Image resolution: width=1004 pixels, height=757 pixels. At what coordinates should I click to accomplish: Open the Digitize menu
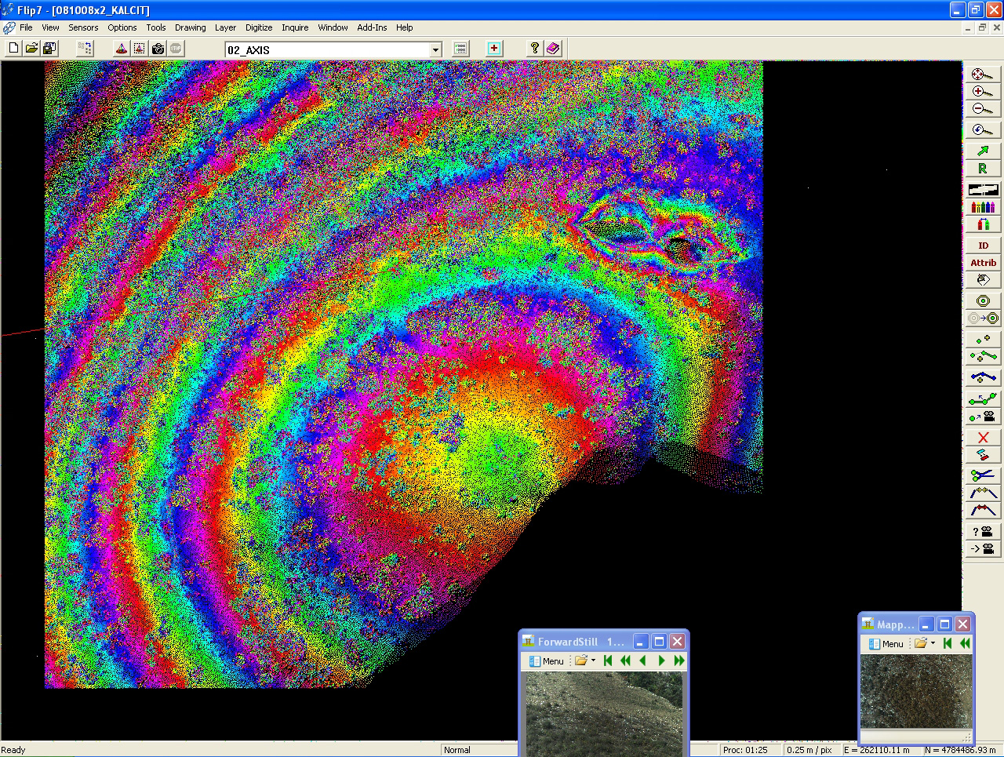coord(259,27)
